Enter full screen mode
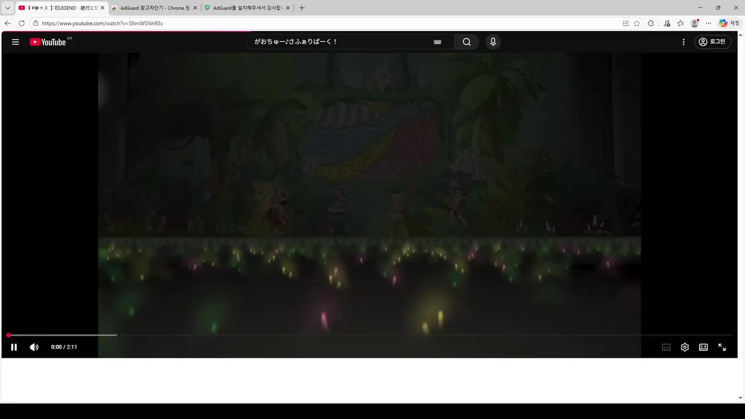This screenshot has width=745, height=419. coord(722,347)
